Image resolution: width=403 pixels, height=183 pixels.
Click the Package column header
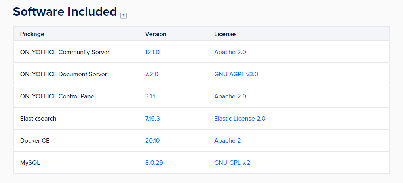pos(32,34)
